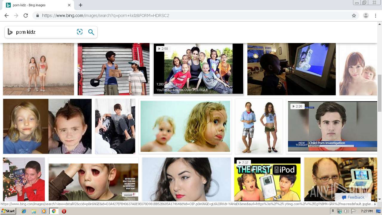Click the browser forward arrow
The height and width of the screenshot is (215, 382).
16,16
